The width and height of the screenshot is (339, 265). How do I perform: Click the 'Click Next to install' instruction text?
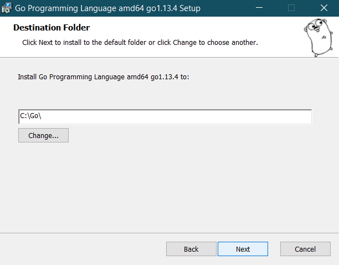pyautogui.click(x=140, y=42)
